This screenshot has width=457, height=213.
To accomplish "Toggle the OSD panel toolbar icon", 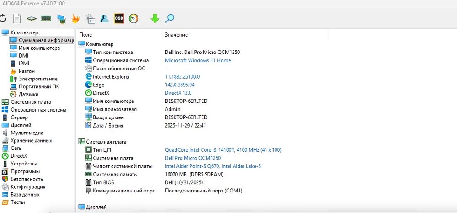I will (x=119, y=18).
